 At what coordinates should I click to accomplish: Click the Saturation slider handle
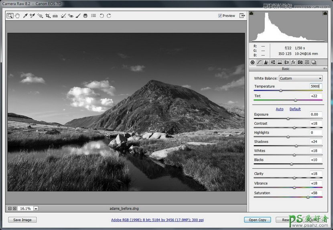(308, 197)
